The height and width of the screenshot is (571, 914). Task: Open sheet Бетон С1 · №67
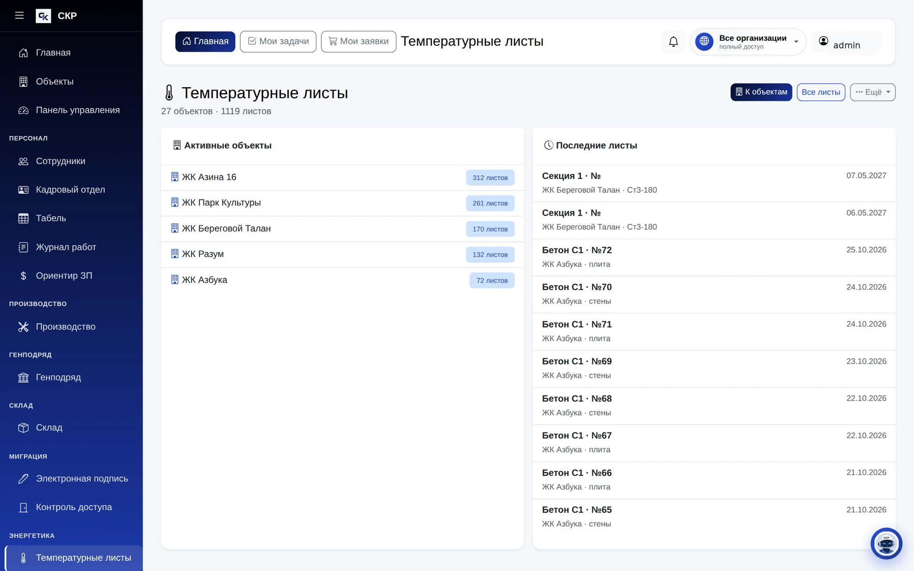(x=714, y=443)
